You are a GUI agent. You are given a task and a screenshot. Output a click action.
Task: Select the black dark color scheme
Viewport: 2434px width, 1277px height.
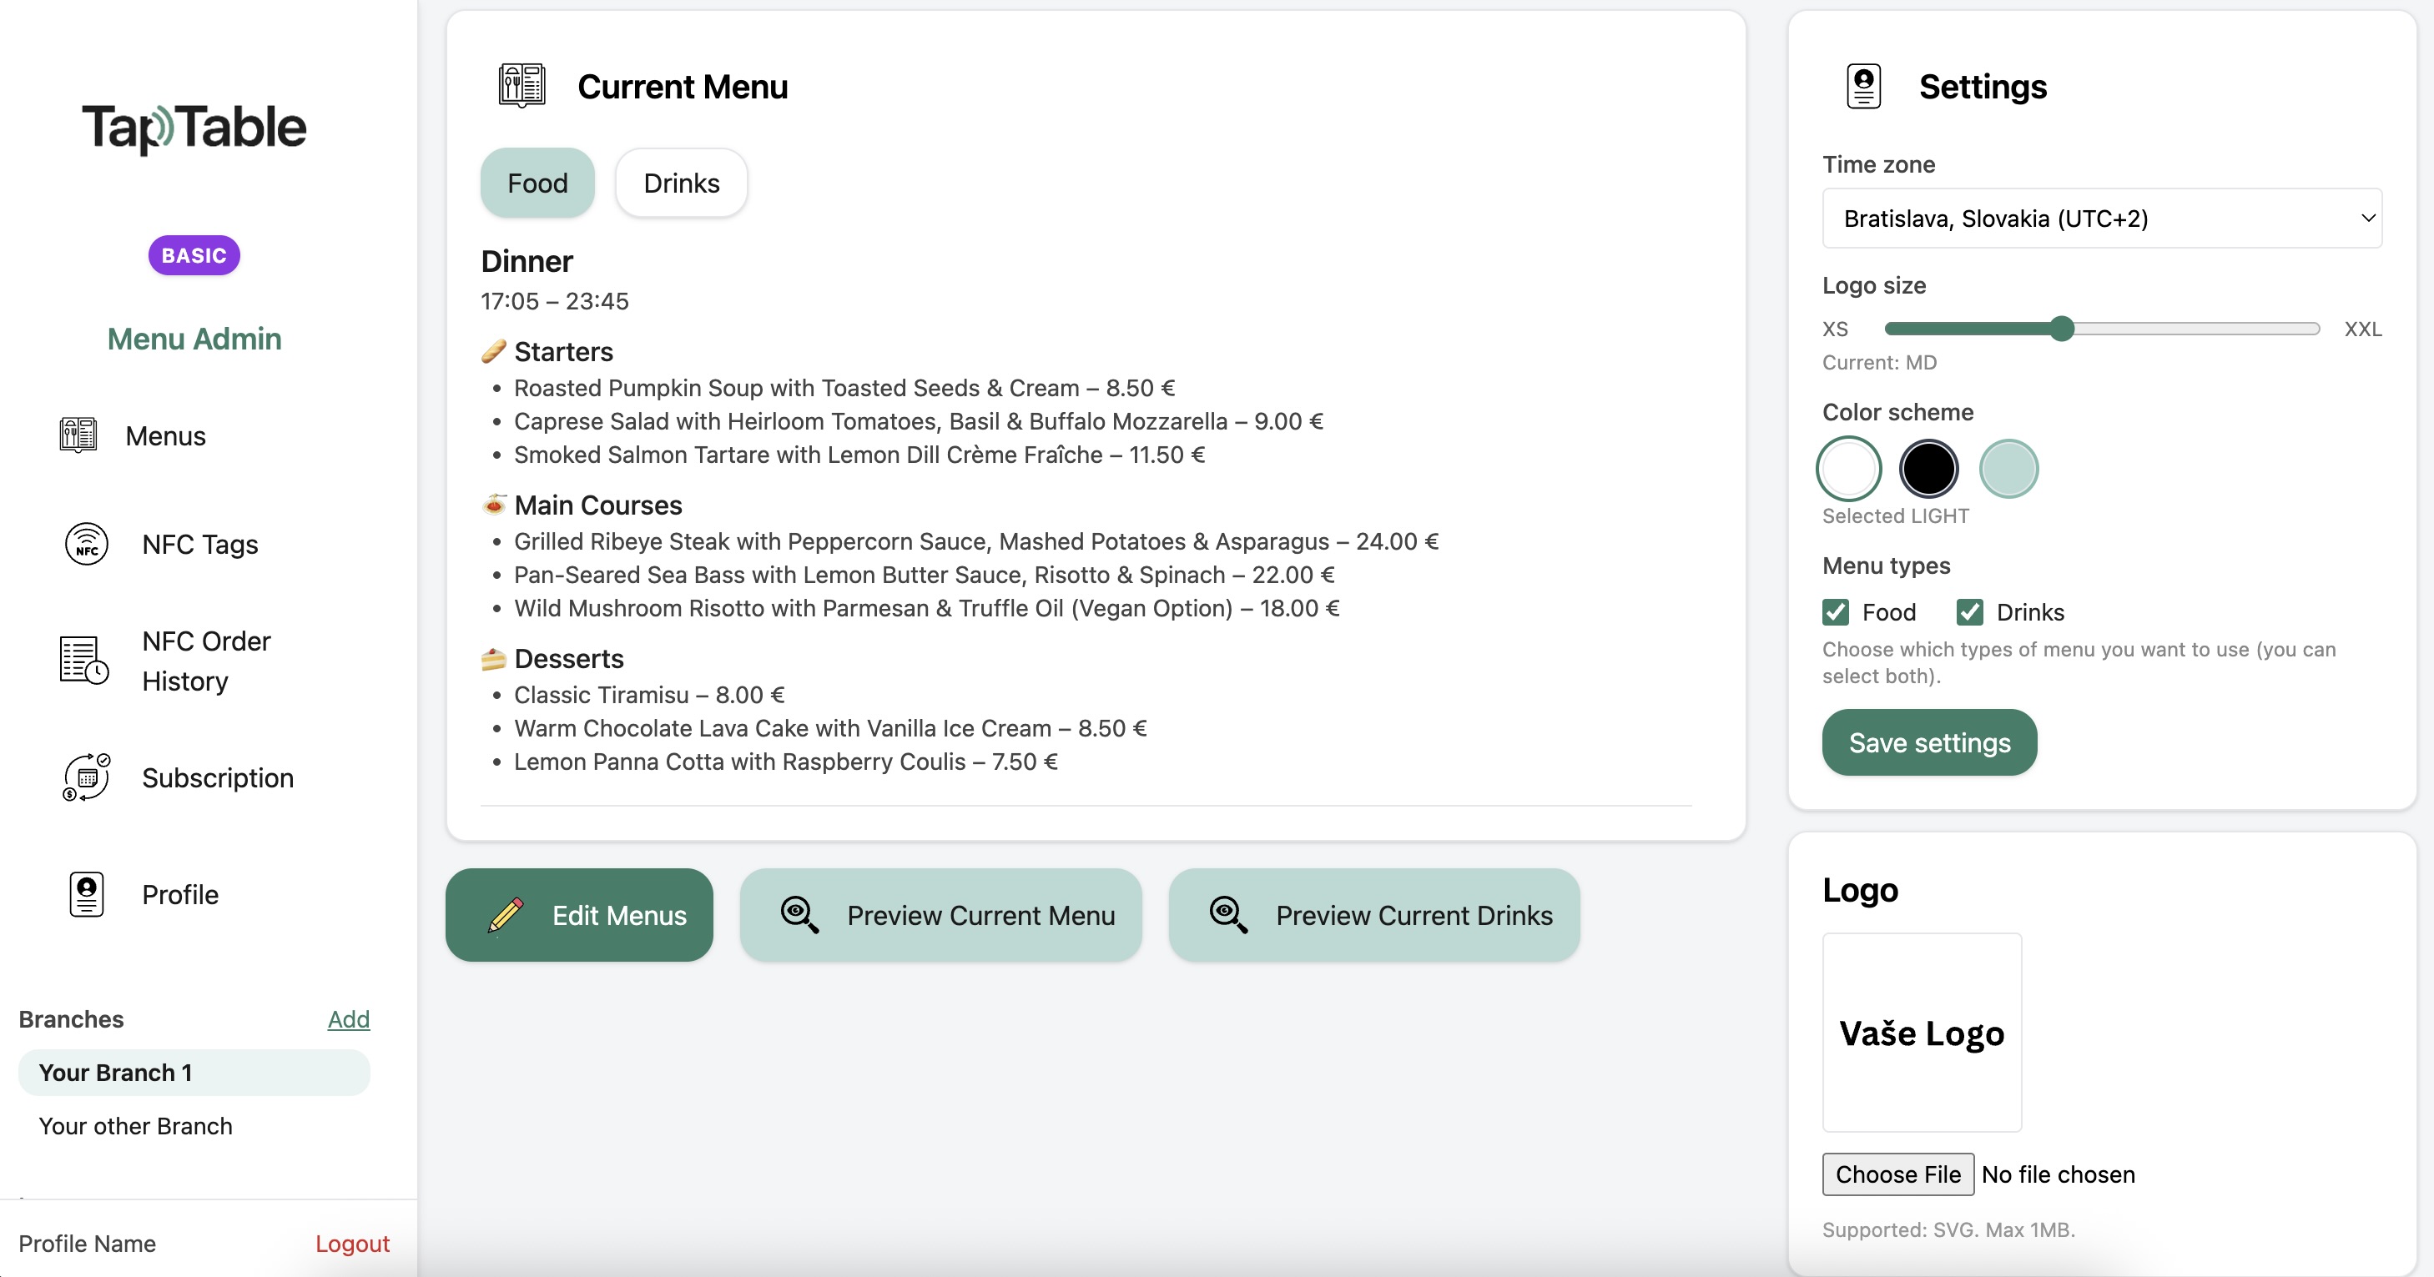tap(1928, 469)
